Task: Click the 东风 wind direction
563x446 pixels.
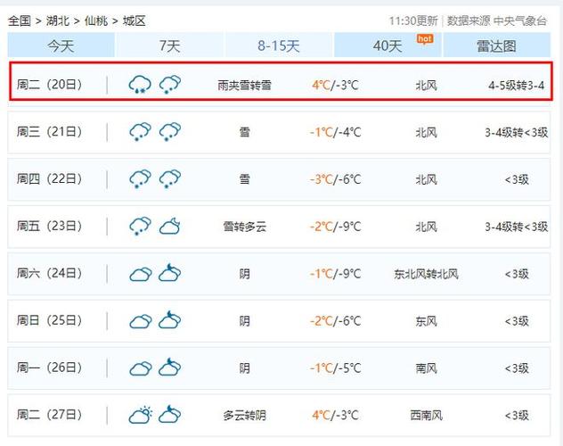Action: tap(426, 321)
